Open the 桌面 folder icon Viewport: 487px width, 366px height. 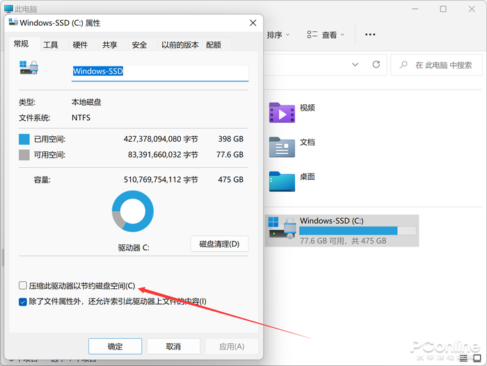282,182
